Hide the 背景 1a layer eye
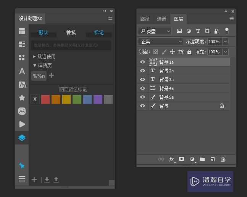 point(142,62)
